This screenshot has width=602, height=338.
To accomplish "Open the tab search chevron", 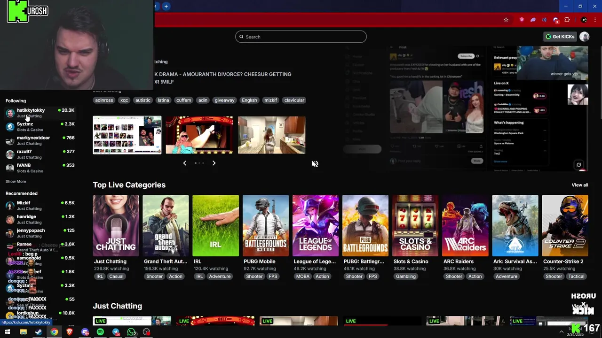I will (156, 6).
